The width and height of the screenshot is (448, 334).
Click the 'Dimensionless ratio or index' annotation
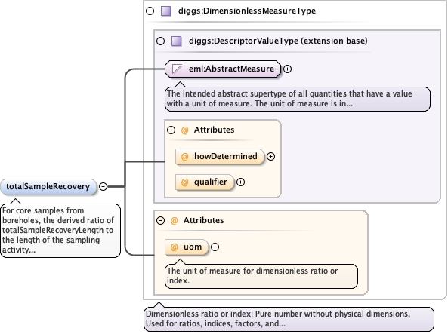pos(289,319)
